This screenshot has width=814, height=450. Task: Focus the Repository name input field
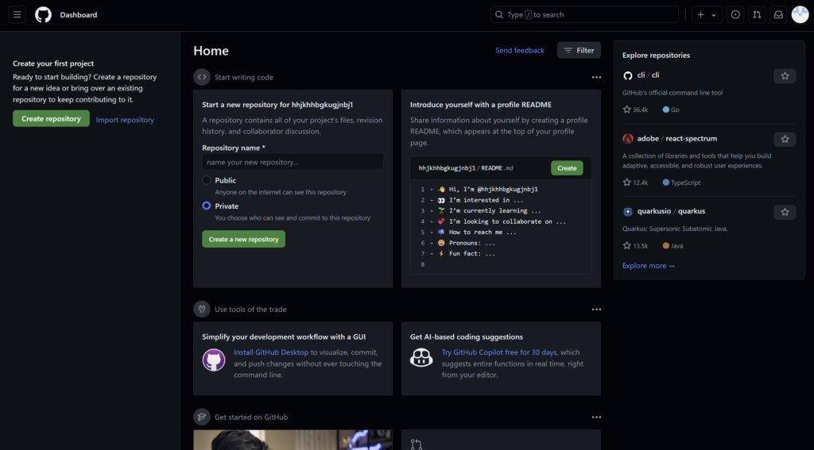(x=293, y=162)
